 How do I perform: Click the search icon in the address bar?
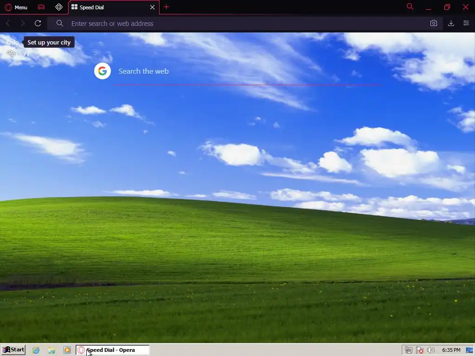(60, 23)
